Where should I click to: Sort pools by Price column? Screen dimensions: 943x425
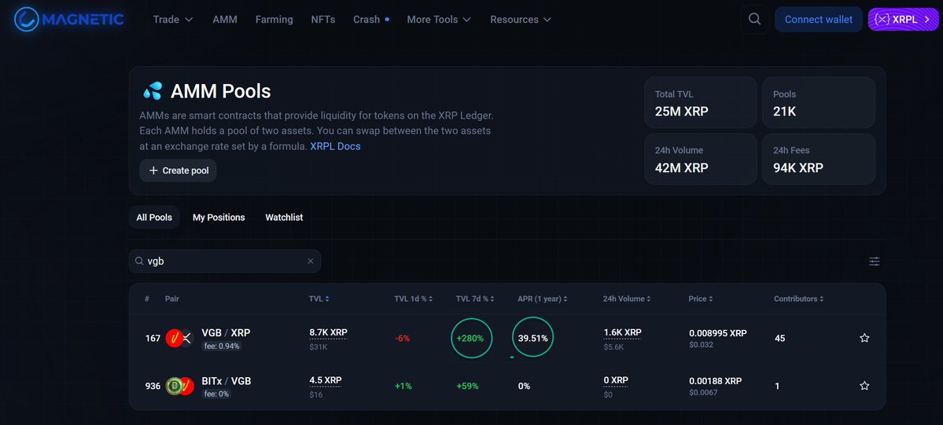point(701,299)
